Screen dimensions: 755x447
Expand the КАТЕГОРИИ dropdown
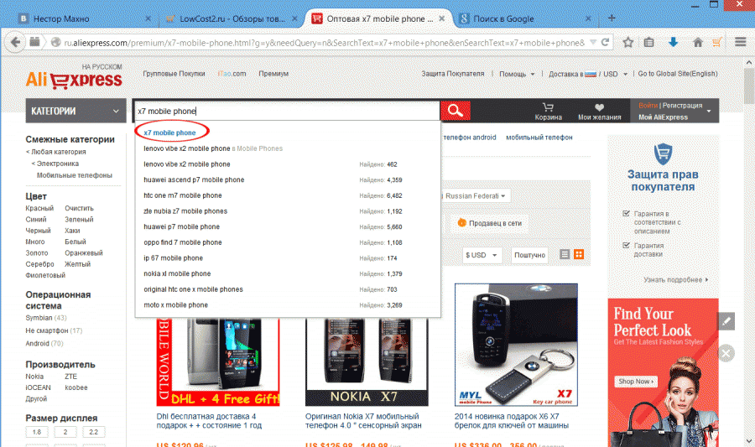[x=75, y=111]
